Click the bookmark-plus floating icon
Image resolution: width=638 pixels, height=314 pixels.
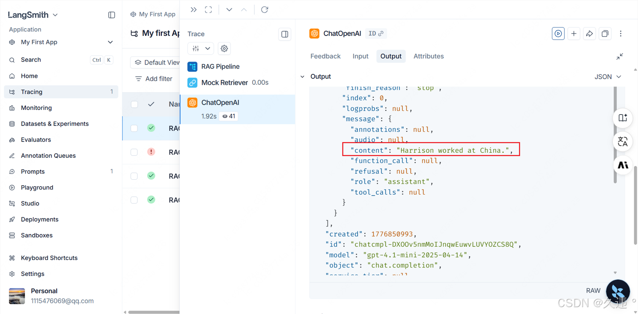[x=623, y=118]
